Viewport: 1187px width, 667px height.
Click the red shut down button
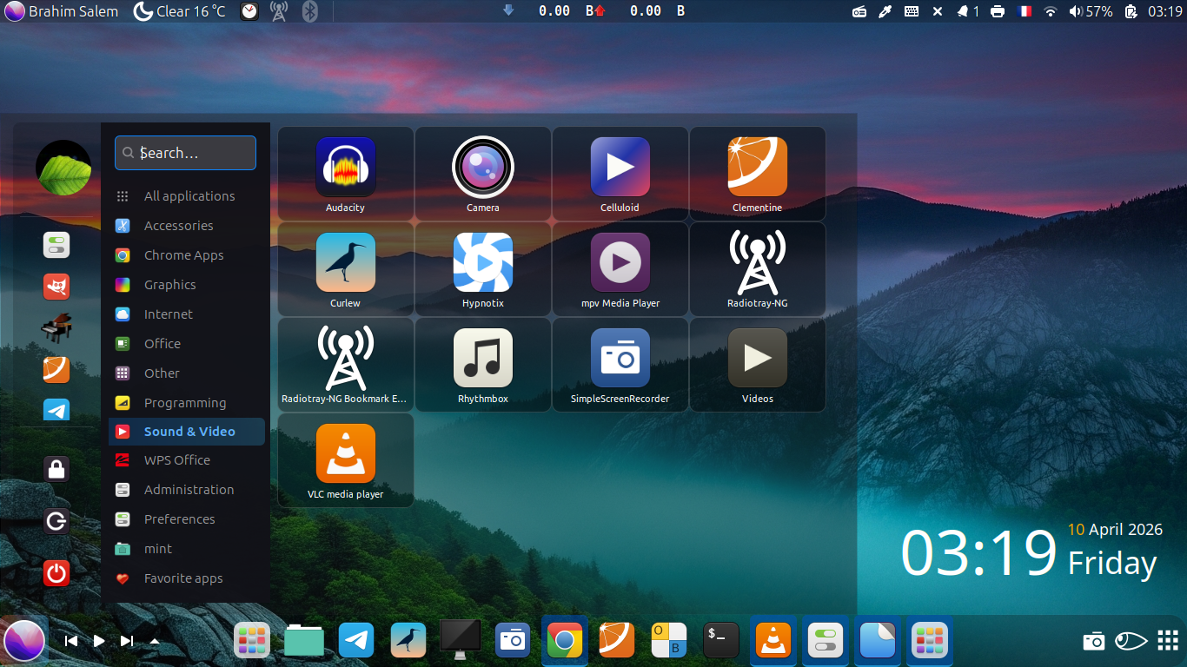click(x=56, y=573)
